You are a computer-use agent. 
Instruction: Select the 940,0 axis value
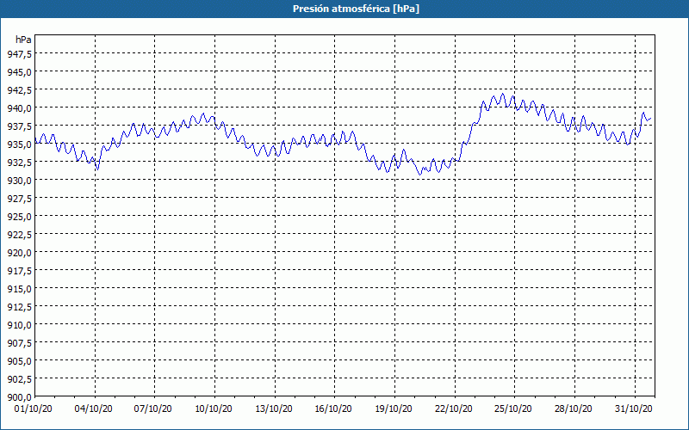pyautogui.click(x=19, y=108)
